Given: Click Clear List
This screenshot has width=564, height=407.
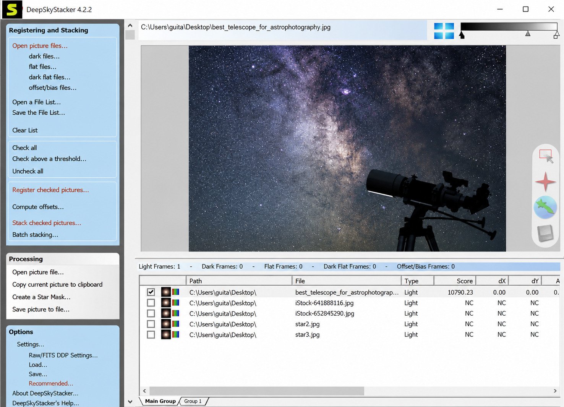Looking at the screenshot, I should click(x=25, y=130).
